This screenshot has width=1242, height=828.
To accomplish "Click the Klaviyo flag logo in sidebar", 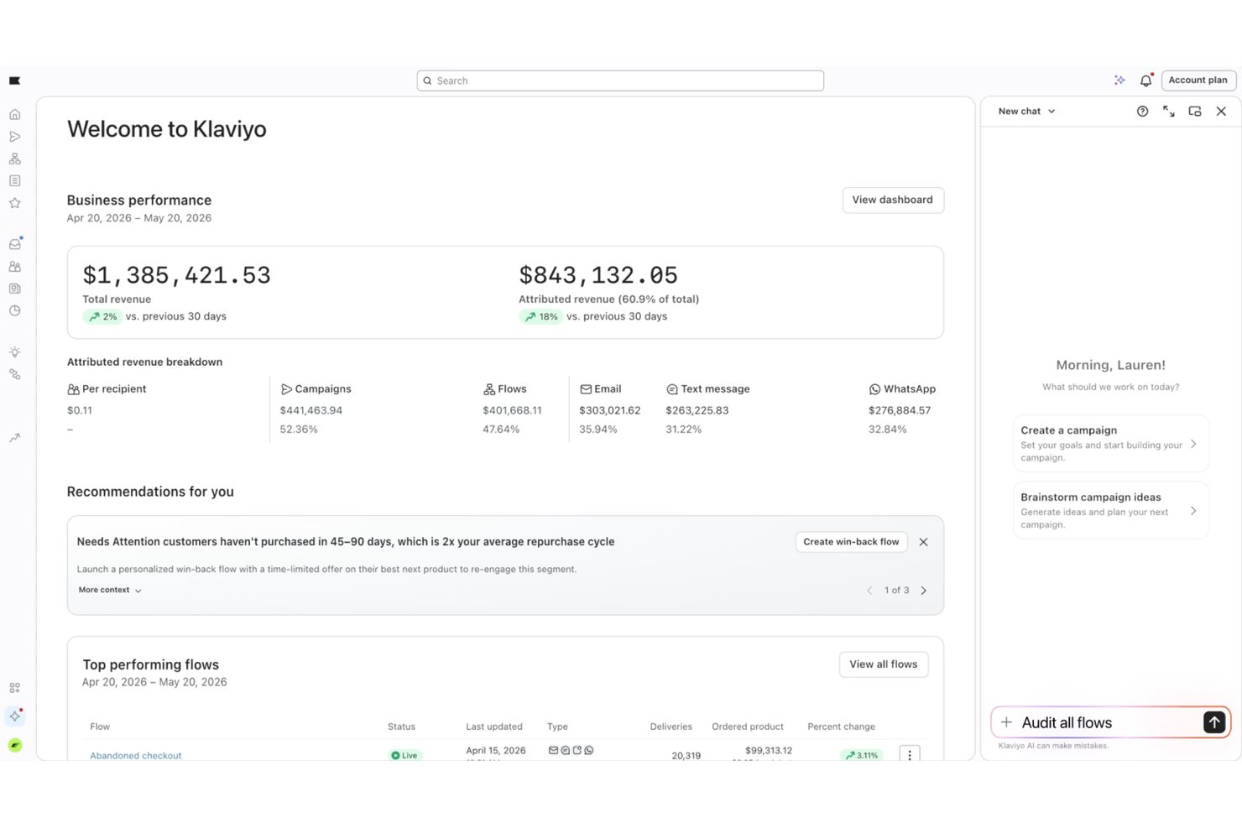I will (14, 81).
